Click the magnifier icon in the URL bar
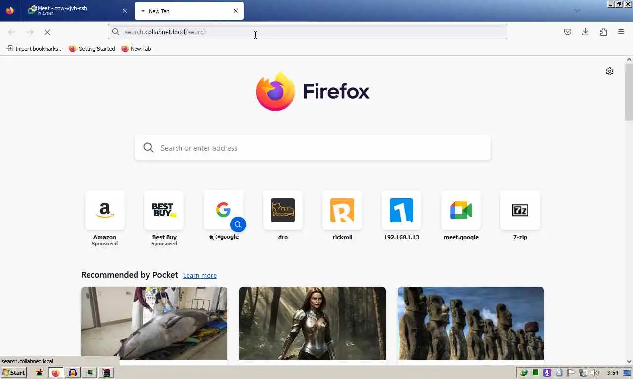This screenshot has height=379, width=633. pyautogui.click(x=116, y=32)
